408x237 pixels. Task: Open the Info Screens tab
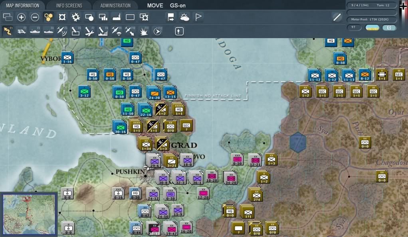click(69, 6)
